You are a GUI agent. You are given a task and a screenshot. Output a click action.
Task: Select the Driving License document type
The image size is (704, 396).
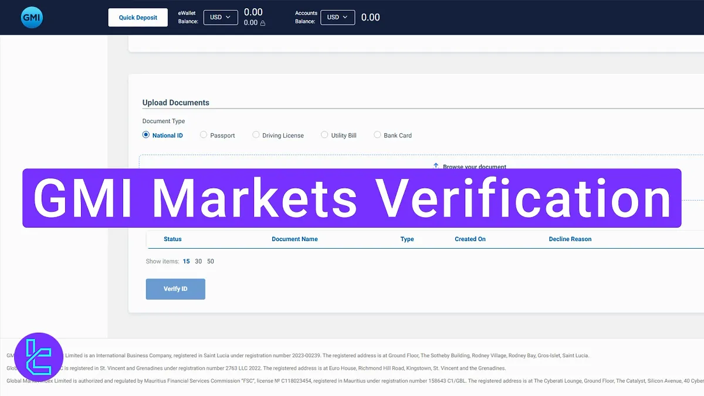256,135
